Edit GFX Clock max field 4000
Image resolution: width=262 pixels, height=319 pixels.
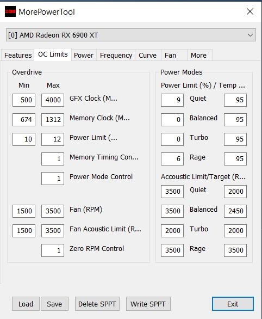(53, 100)
